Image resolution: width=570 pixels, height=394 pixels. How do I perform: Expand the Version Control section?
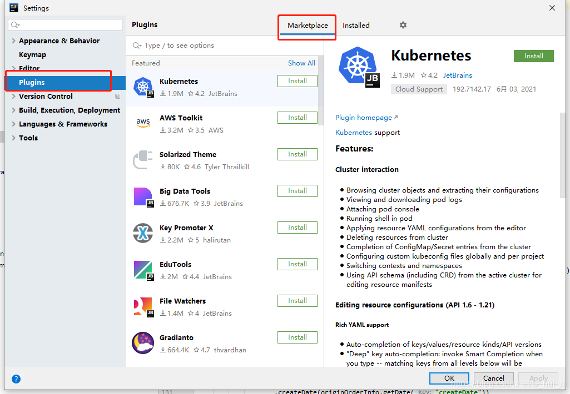(13, 96)
